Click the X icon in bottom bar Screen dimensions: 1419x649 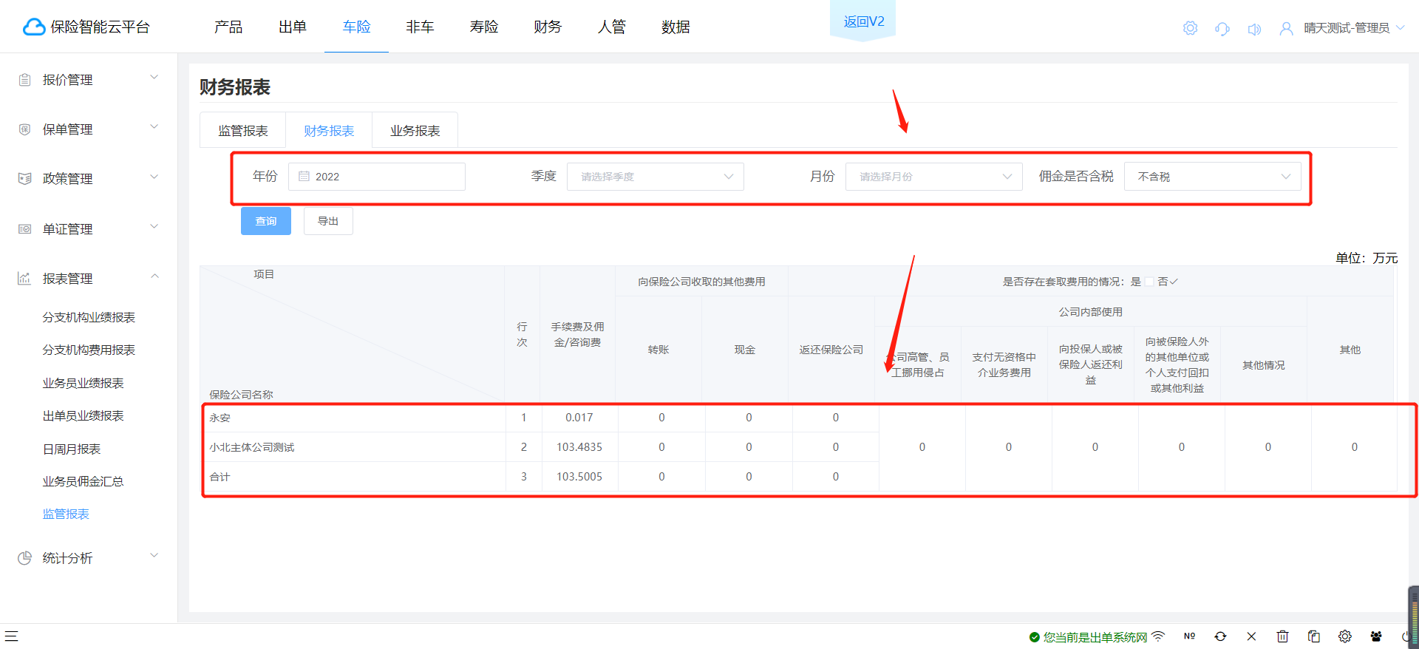click(x=1251, y=636)
